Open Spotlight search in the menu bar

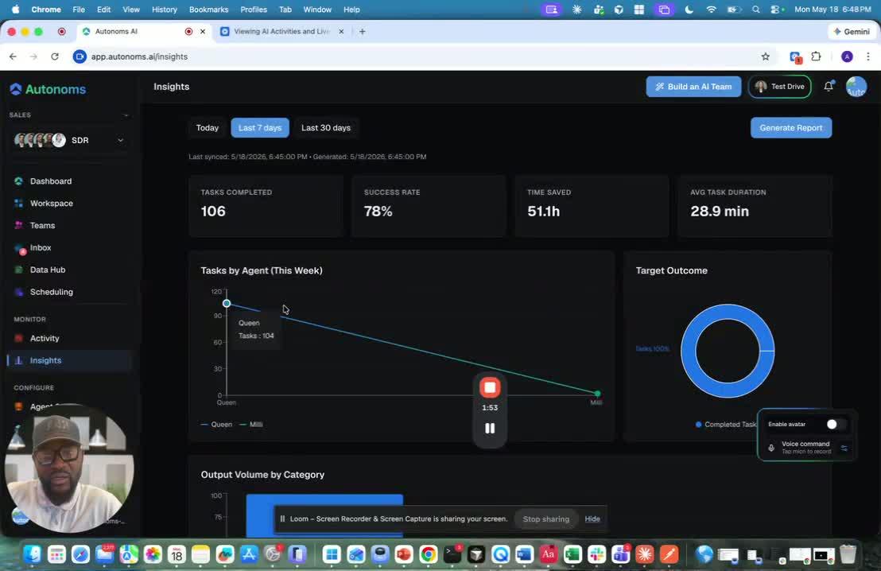click(x=755, y=10)
